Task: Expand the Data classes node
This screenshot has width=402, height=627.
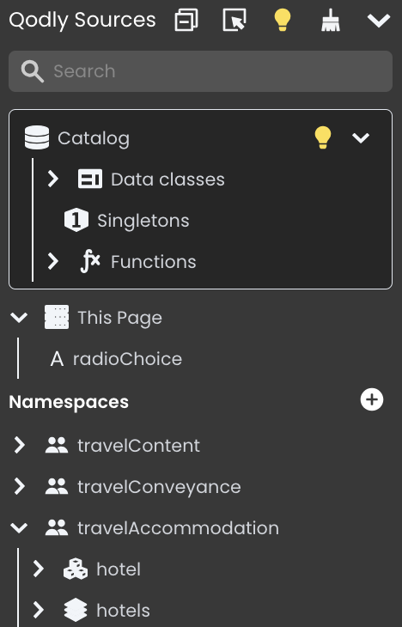Action: point(52,180)
